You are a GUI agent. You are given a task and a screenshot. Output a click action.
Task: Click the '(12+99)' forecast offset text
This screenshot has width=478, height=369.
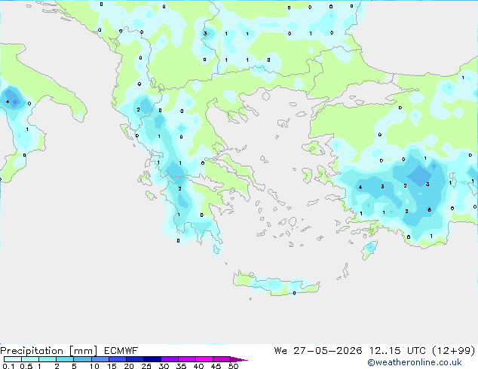pos(454,351)
